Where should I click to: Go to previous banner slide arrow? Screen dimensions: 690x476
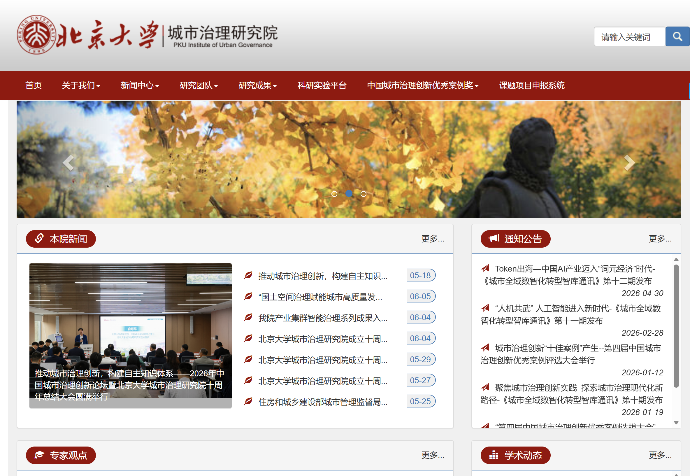click(68, 163)
